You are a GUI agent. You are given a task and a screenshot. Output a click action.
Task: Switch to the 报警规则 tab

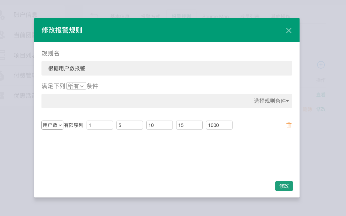tap(181, 16)
